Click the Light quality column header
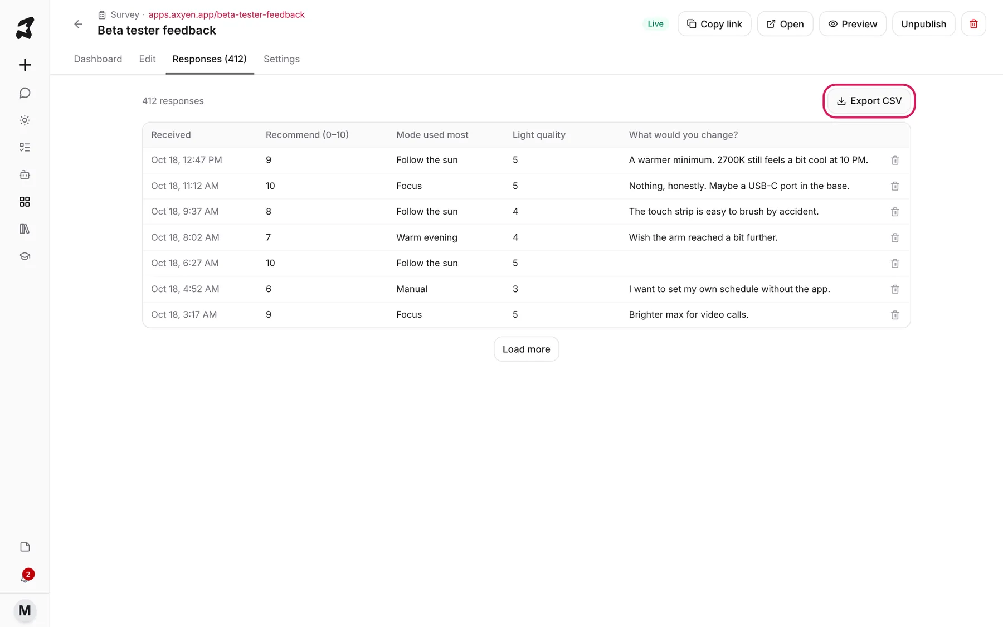This screenshot has width=1003, height=627. tap(539, 135)
